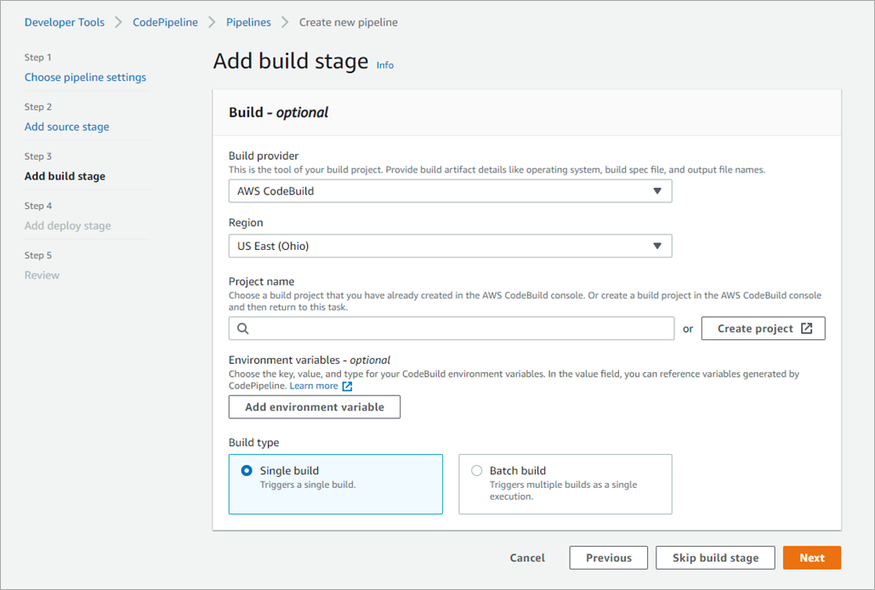
Task: Click the Previous button
Action: coord(609,558)
